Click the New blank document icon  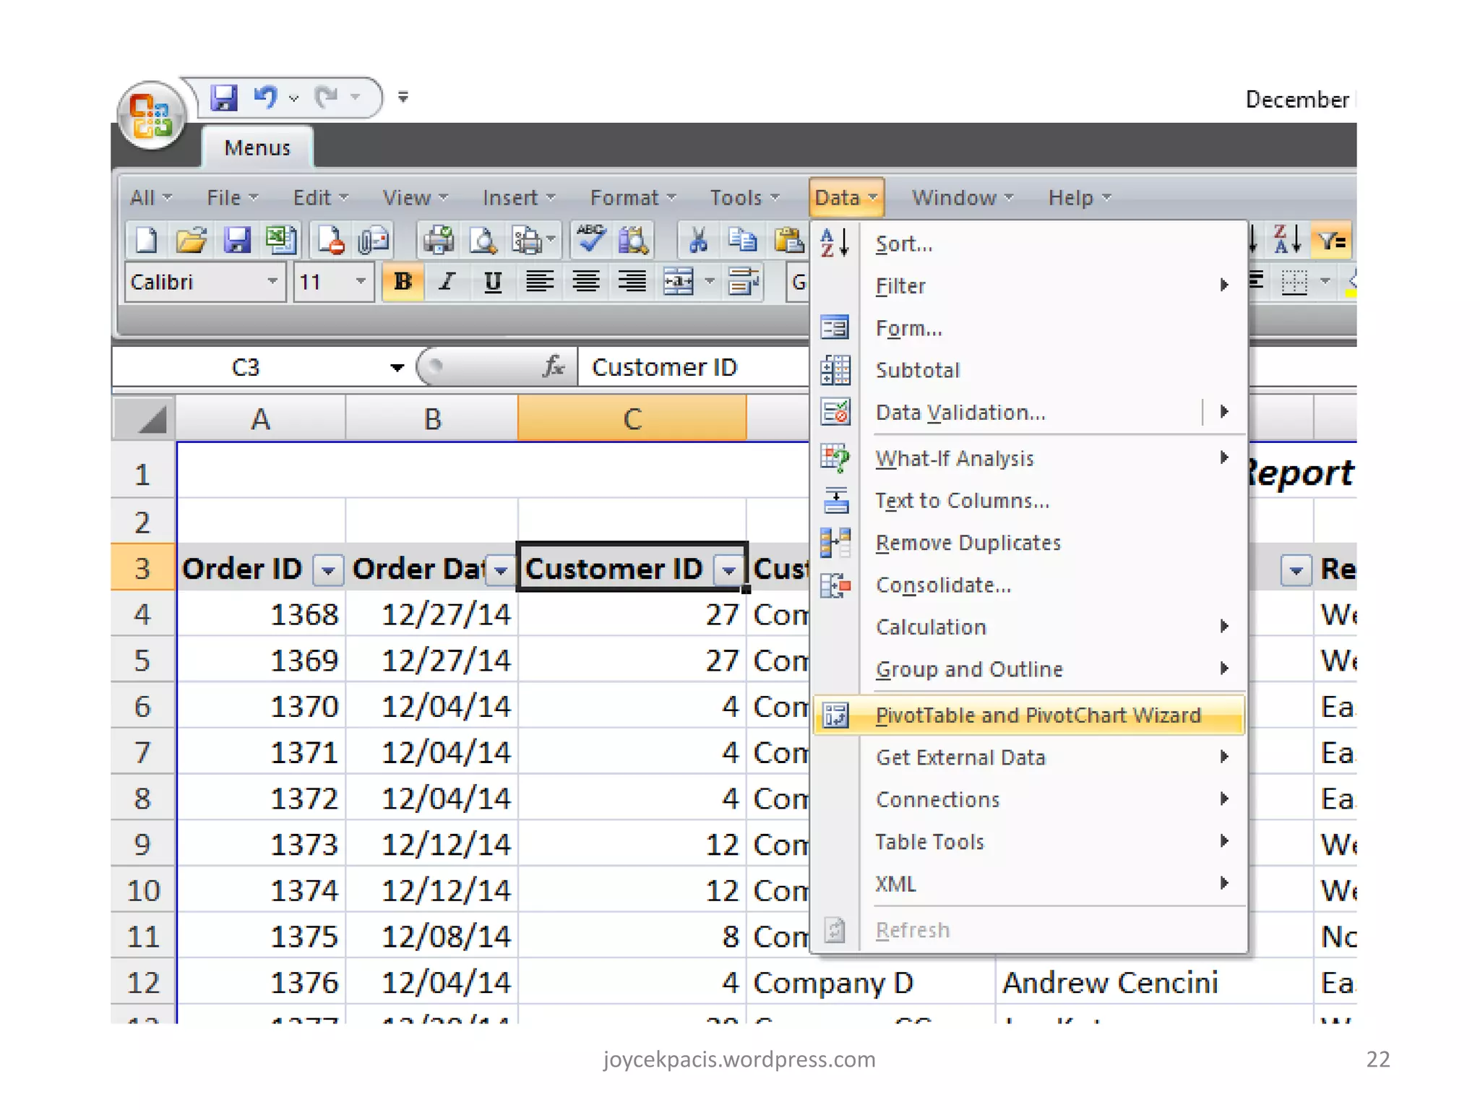(147, 240)
